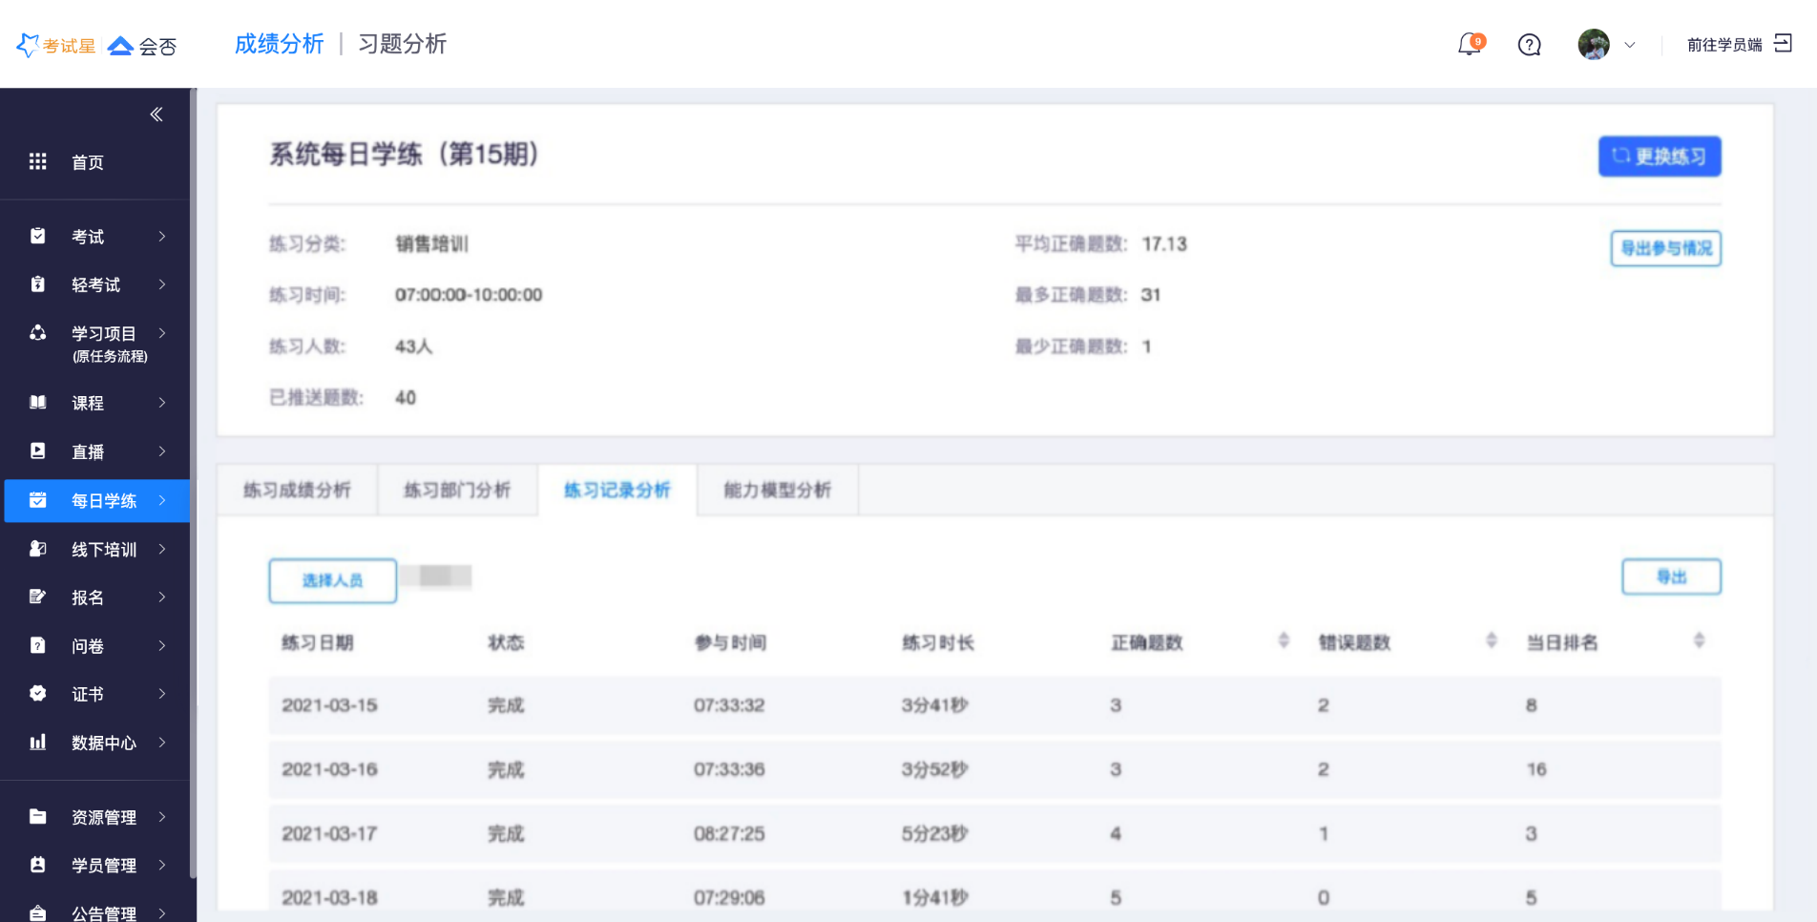Open the 习题分析 top navigation tab
Viewport: 1817px width, 922px height.
click(x=402, y=44)
